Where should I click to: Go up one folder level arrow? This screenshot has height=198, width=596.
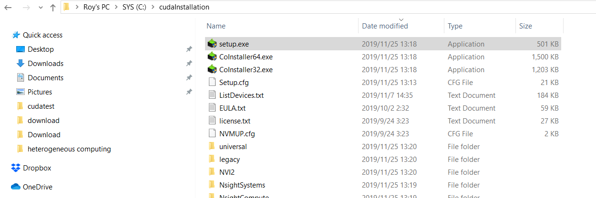(52, 7)
